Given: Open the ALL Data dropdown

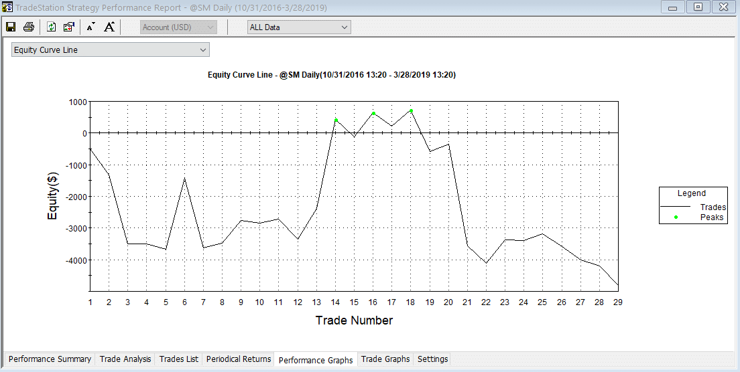Looking at the screenshot, I should point(299,27).
